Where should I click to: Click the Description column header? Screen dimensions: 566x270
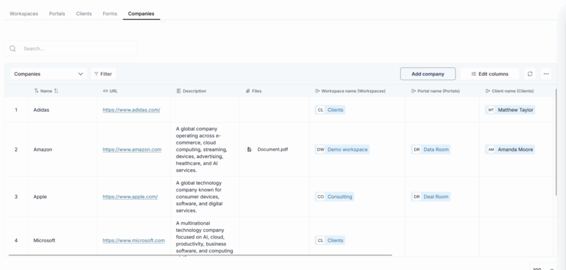(x=191, y=91)
